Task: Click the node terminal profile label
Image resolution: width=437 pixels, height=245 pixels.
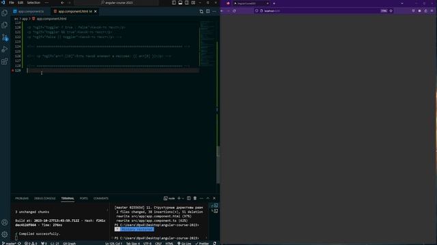Action: tap(169, 198)
